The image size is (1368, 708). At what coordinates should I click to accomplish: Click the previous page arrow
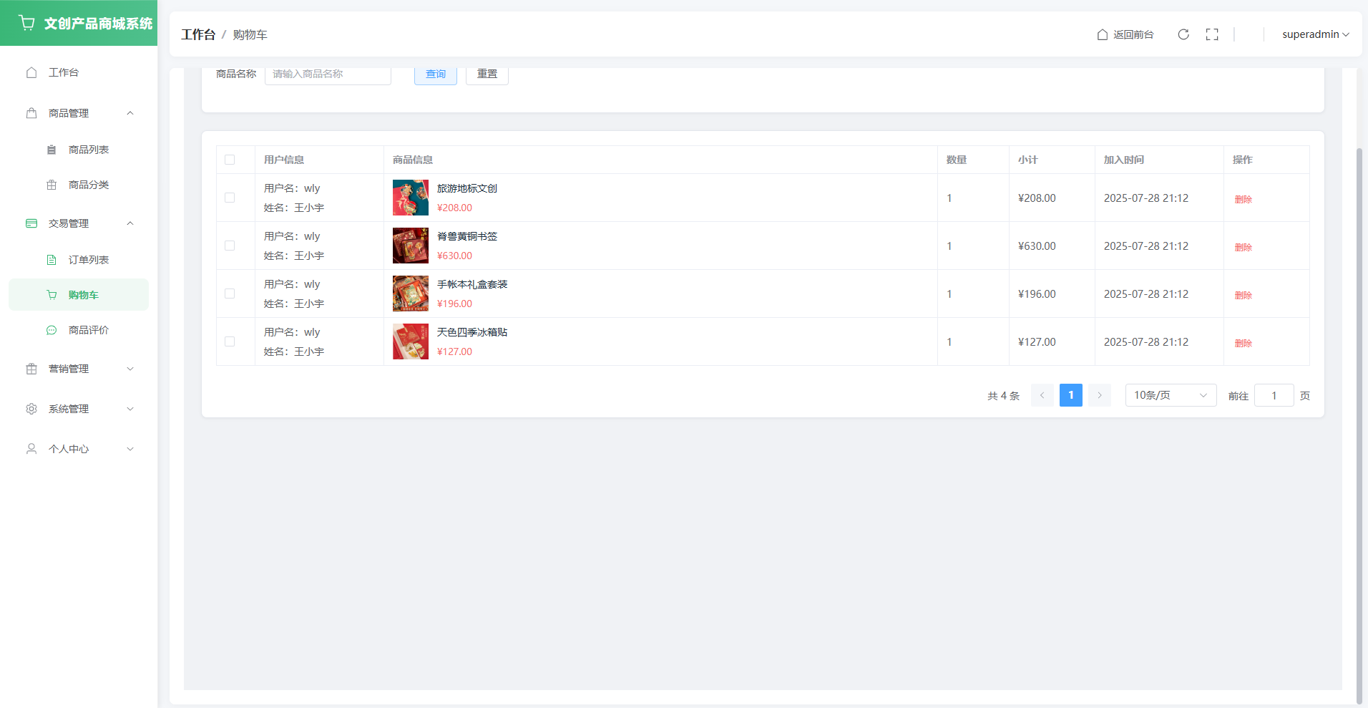tap(1042, 395)
